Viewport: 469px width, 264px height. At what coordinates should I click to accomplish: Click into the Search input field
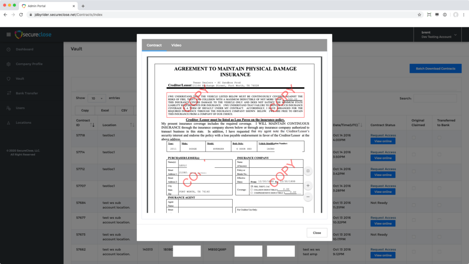pyautogui.click(x=435, y=98)
